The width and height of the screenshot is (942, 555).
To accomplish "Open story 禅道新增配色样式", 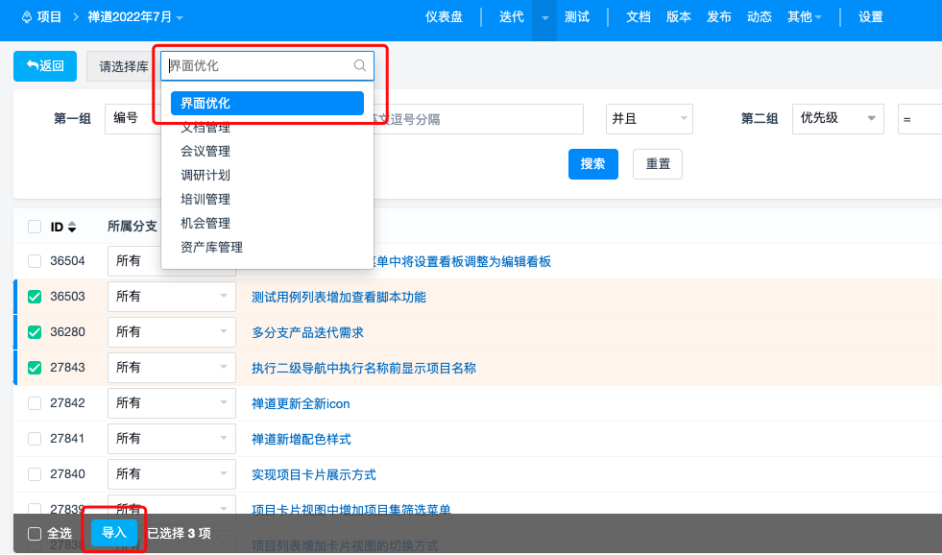I will [x=301, y=439].
